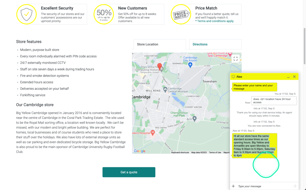Click the New Customers heading
Viewport: 306px width, 190px height.
click(133, 8)
